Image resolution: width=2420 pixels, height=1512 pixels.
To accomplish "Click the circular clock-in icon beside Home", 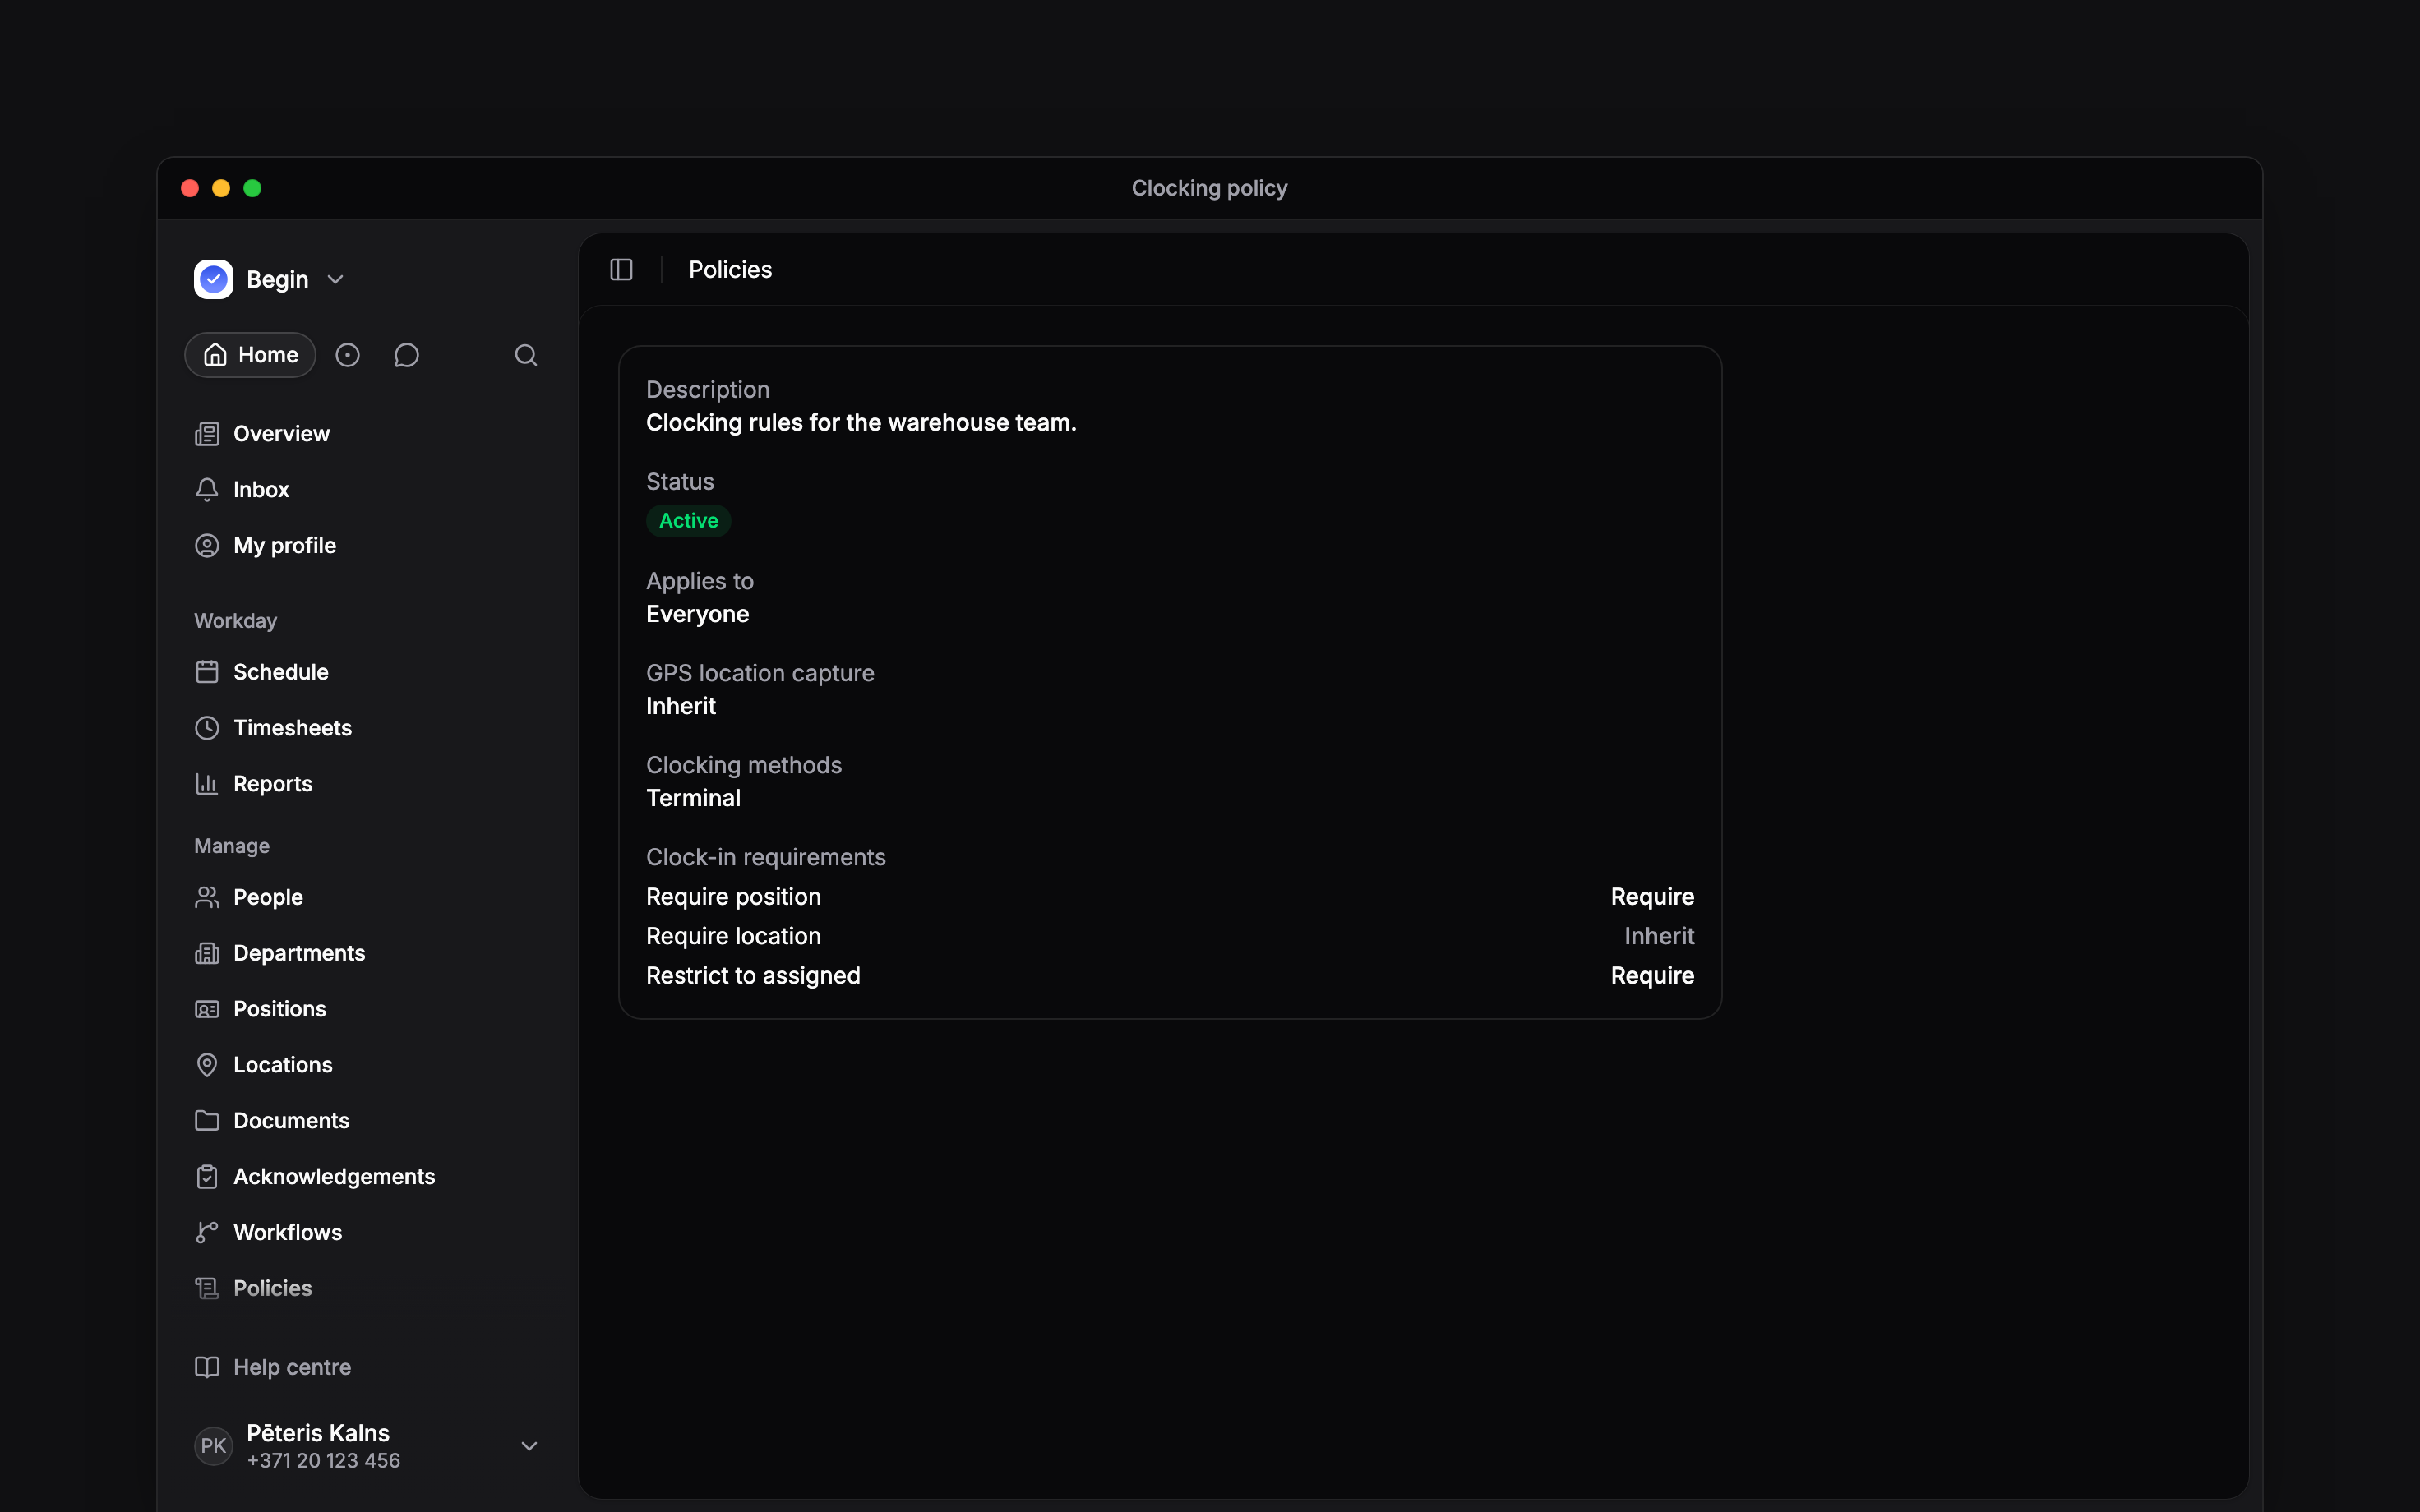I will point(347,355).
